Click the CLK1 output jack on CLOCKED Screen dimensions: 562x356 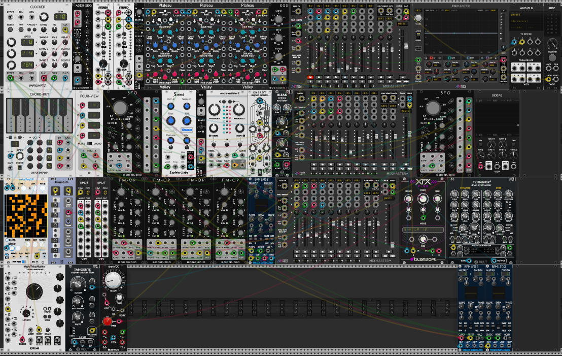pyautogui.click(x=44, y=78)
